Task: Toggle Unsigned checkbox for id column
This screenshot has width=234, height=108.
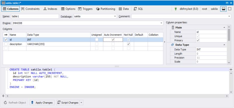Action: tap(97, 40)
